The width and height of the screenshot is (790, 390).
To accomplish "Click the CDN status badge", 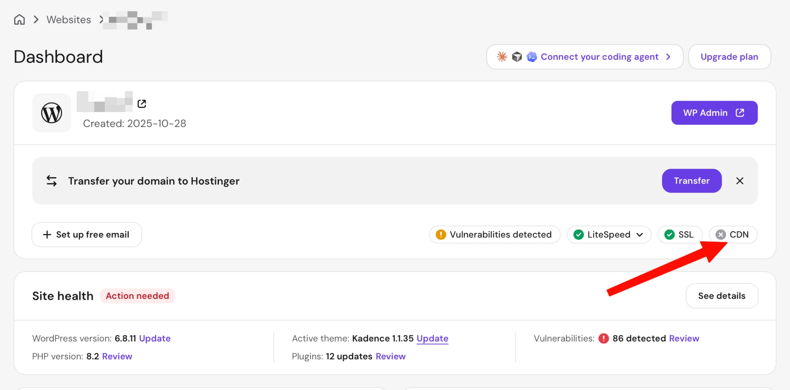I will pyautogui.click(x=733, y=235).
